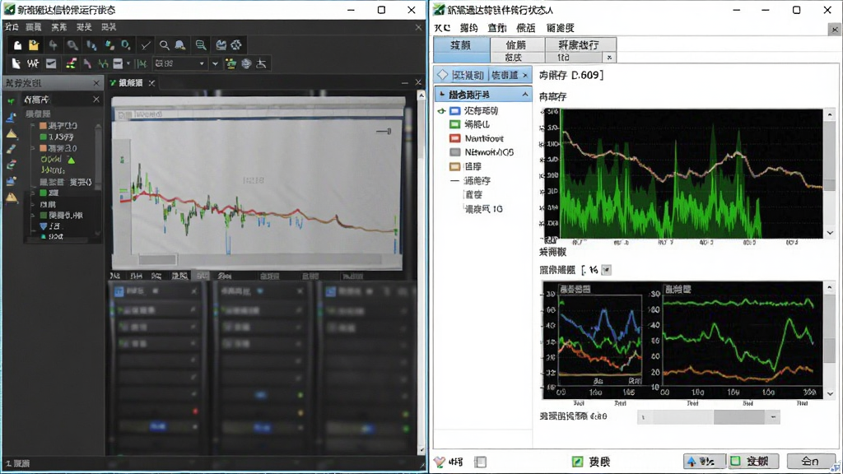The image size is (843, 474).
Task: Open the magnifier-over-list search icon
Action: [201, 46]
